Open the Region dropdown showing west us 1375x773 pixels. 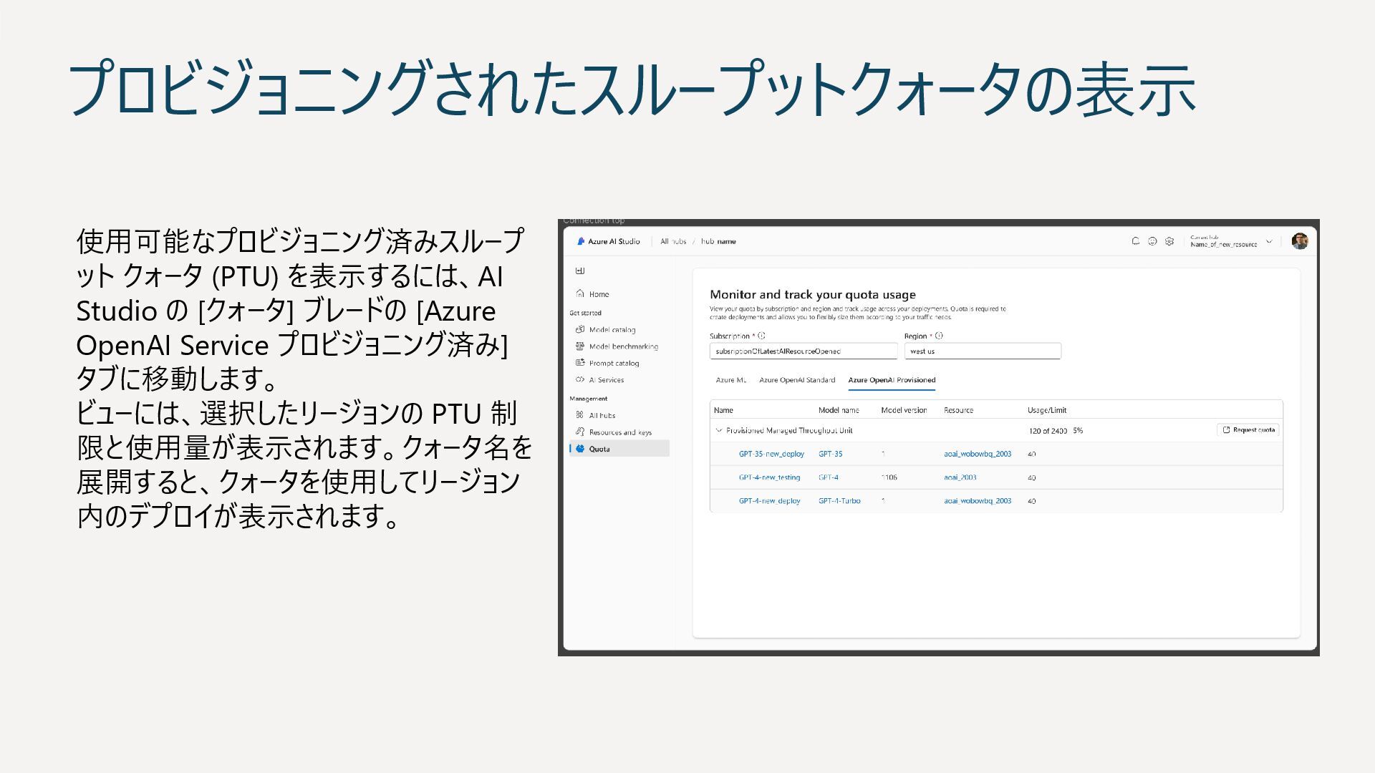tap(982, 351)
